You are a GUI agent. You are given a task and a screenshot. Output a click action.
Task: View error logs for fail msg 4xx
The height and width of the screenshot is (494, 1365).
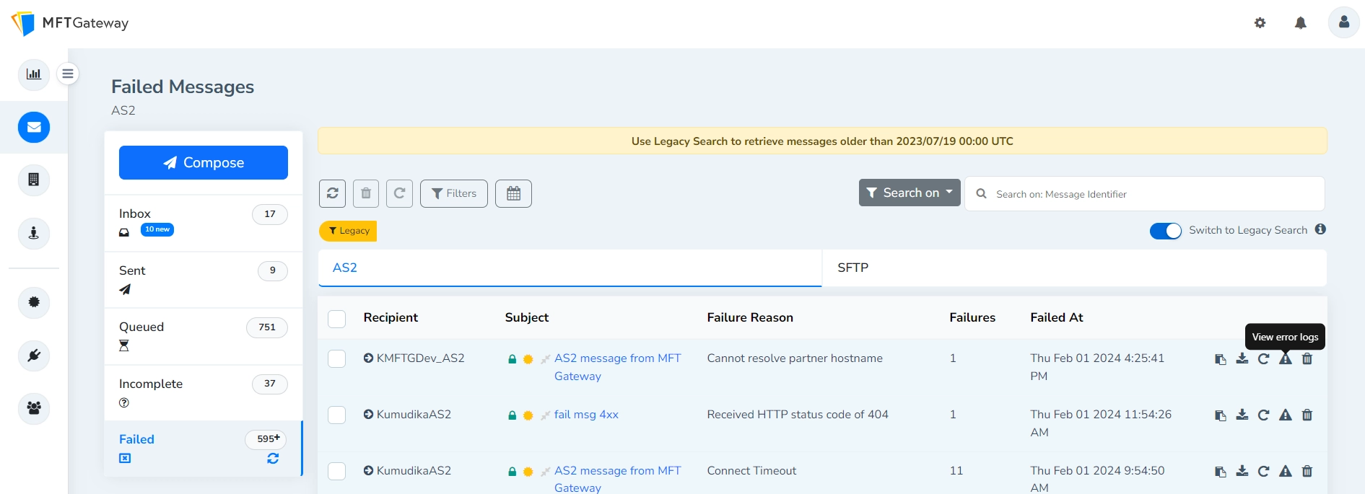[x=1285, y=415]
